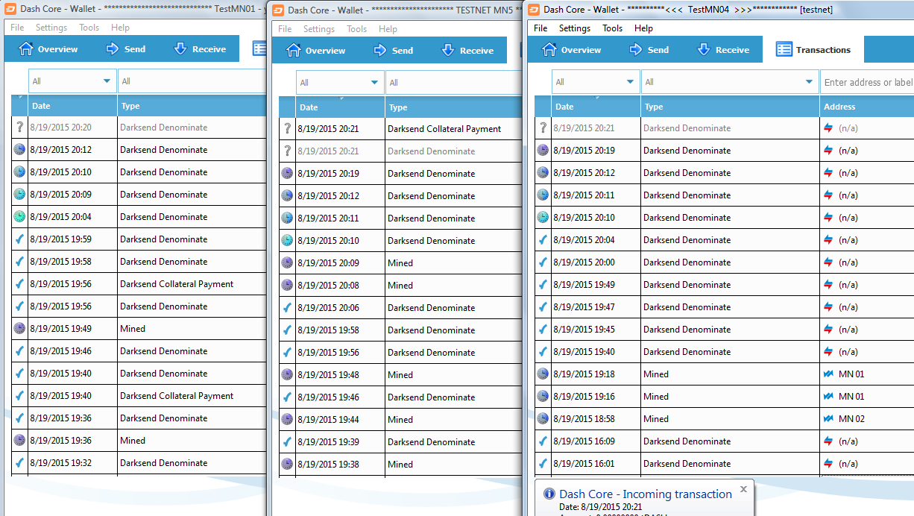
Task: Click clock status icon for 20:10 in TestMN04
Action: click(543, 218)
